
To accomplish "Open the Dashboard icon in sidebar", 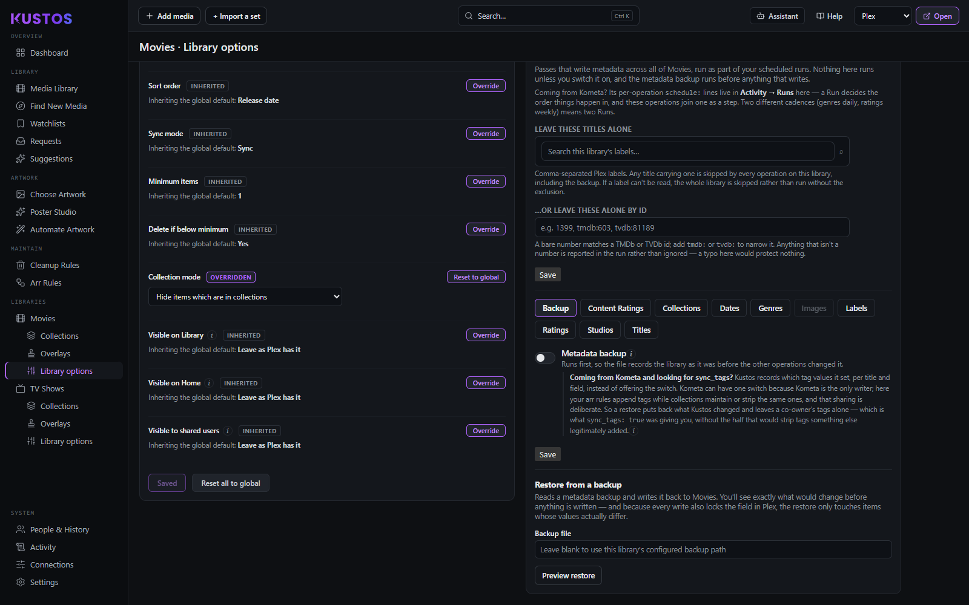I will 21,53.
